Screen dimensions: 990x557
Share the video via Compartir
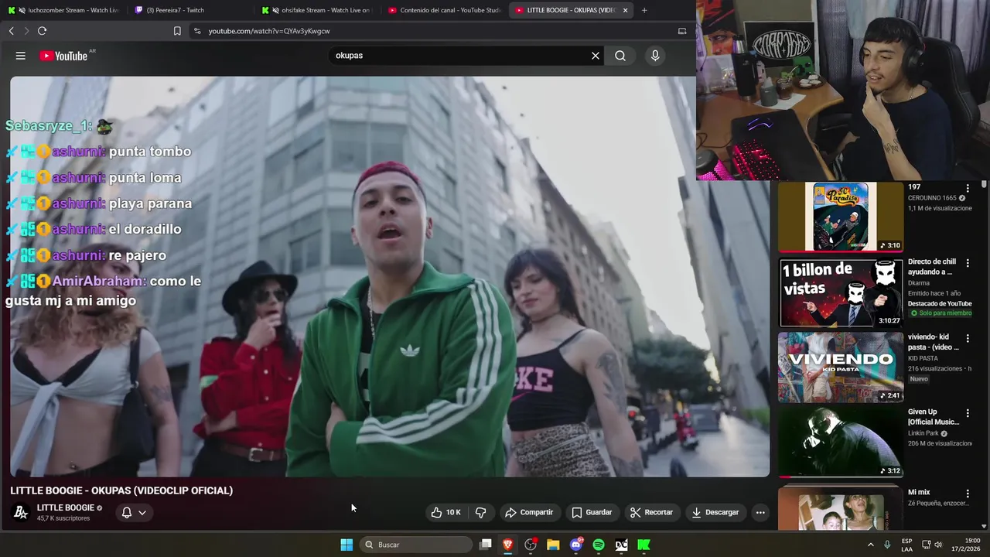pos(529,512)
